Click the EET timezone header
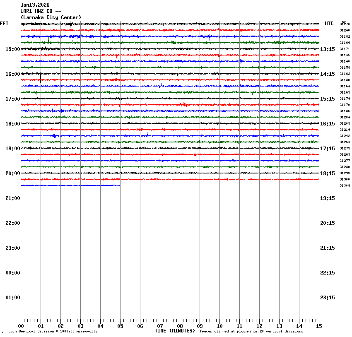The height and width of the screenshot is (337, 352). click(x=4, y=24)
